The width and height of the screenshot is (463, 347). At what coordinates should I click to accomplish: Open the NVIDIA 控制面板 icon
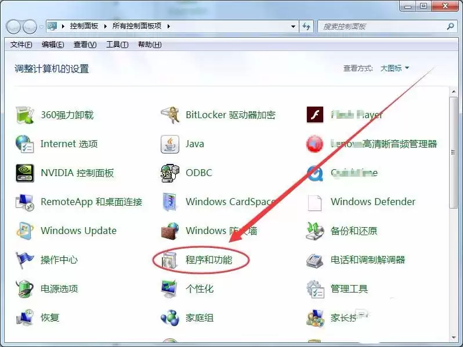tap(24, 173)
